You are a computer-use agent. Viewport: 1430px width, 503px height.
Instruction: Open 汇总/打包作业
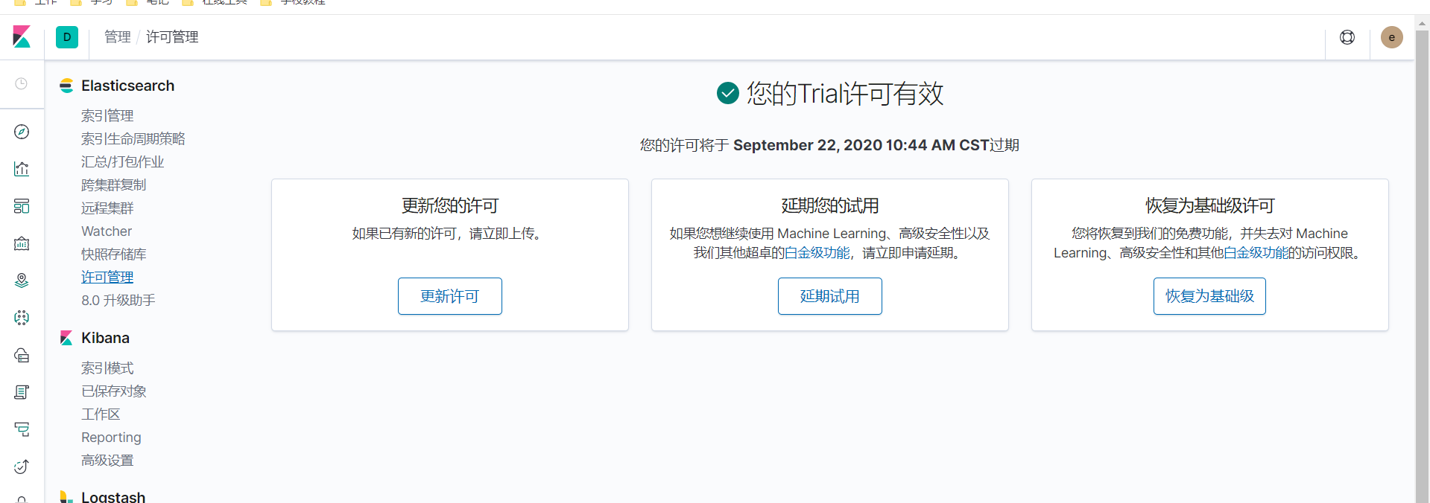[122, 162]
